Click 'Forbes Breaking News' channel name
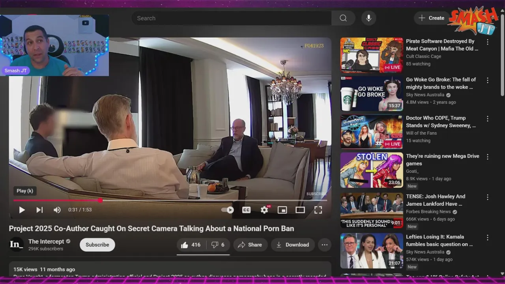505x284 pixels. coord(428,212)
